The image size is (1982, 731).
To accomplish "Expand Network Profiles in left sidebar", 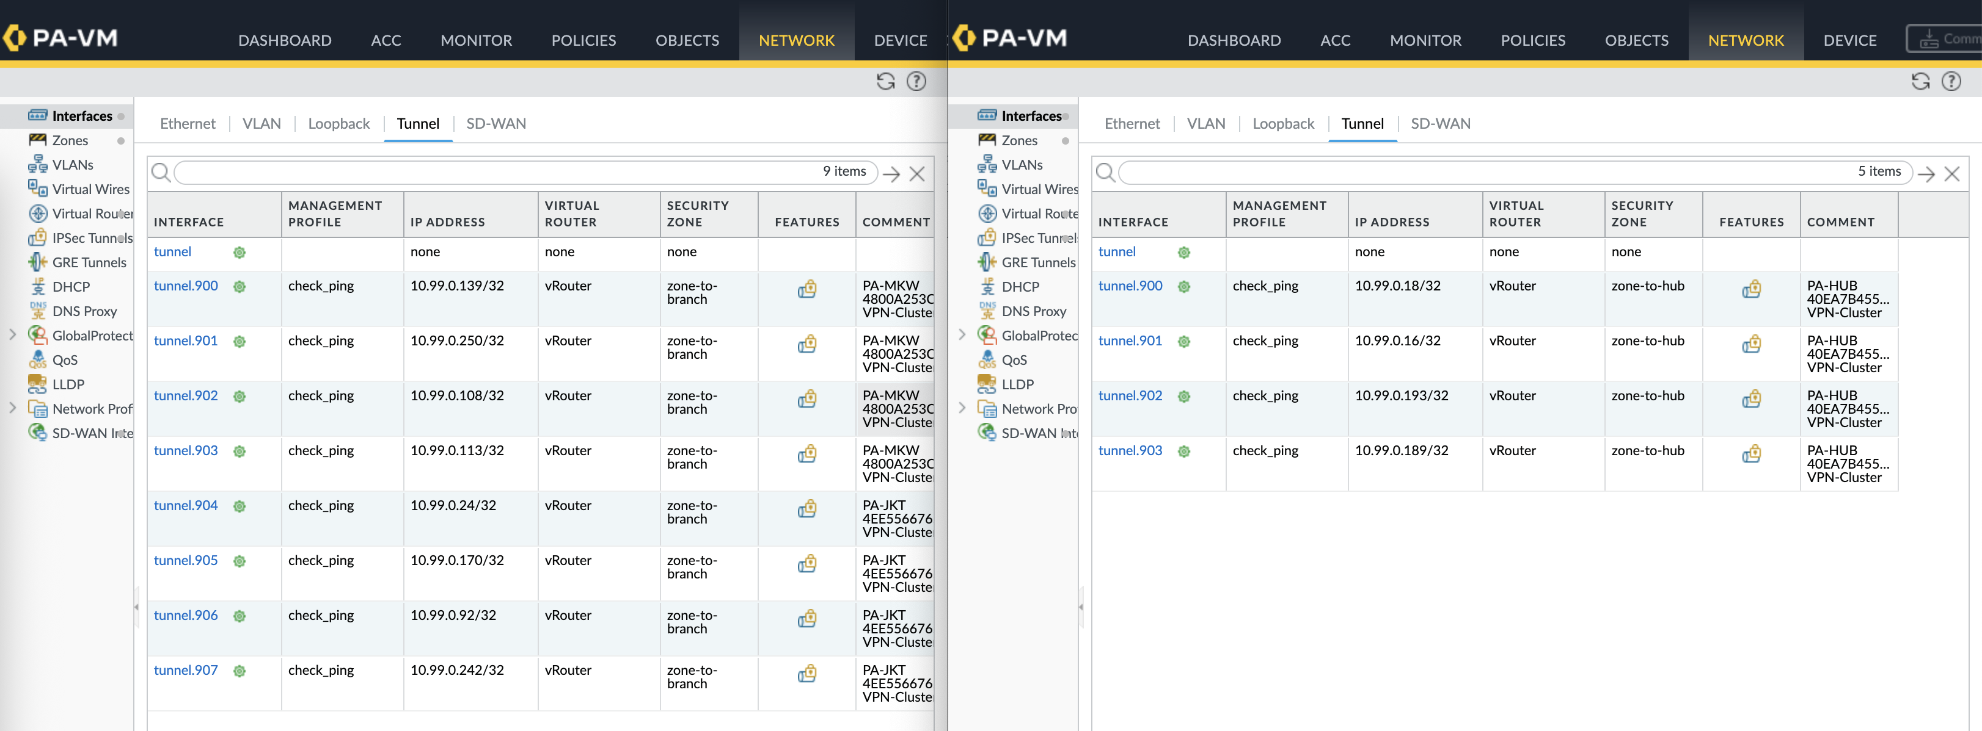I will click(12, 408).
